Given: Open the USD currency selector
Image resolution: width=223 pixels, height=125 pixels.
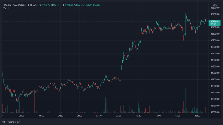Looking at the screenshot, I should pos(215,5).
